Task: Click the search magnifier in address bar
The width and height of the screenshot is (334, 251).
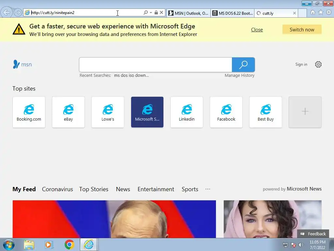Action: (145, 13)
